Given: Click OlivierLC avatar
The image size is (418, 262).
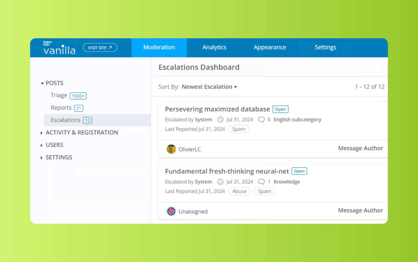Looking at the screenshot, I should pyautogui.click(x=171, y=149).
